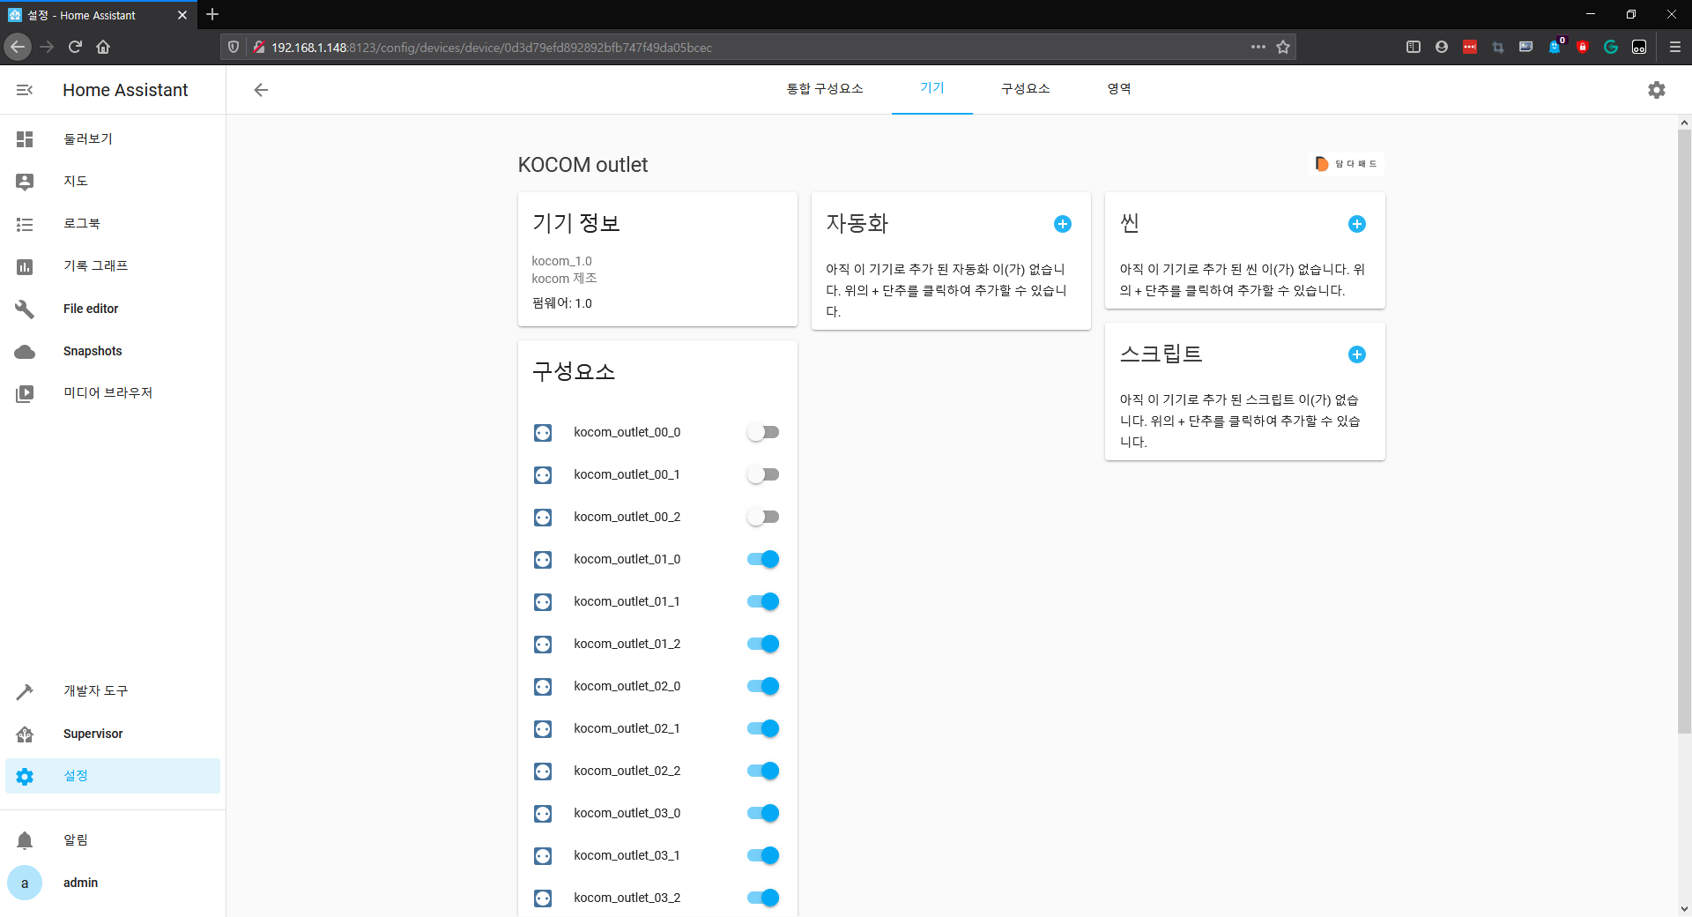Select the 설정 - Home Assistant browser tab

click(x=97, y=15)
